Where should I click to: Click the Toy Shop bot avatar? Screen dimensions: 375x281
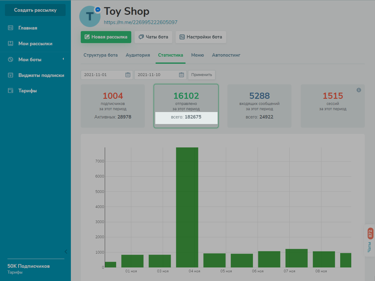click(90, 16)
